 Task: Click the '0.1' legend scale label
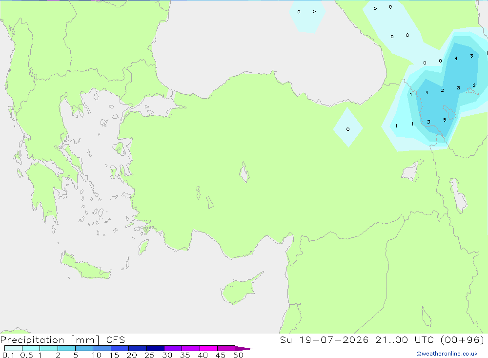point(8,355)
